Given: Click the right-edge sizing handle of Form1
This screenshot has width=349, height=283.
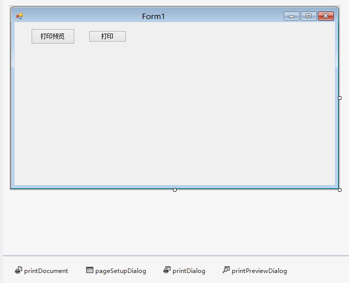Looking at the screenshot, I should [x=339, y=98].
